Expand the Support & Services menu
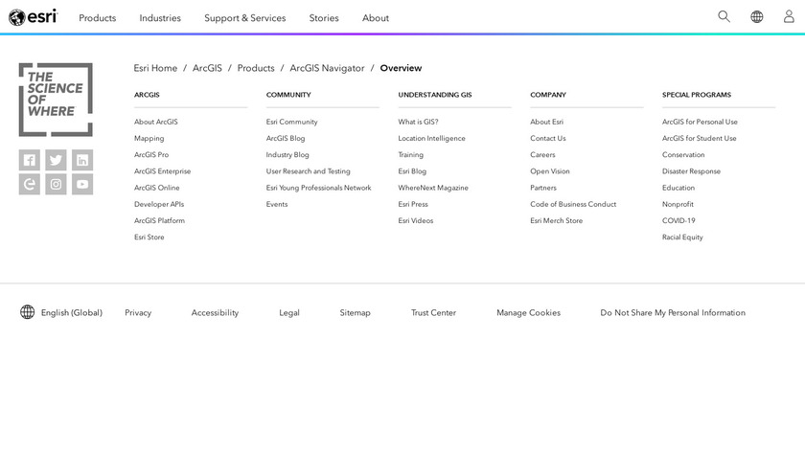Image resolution: width=805 pixels, height=452 pixels. tap(244, 18)
